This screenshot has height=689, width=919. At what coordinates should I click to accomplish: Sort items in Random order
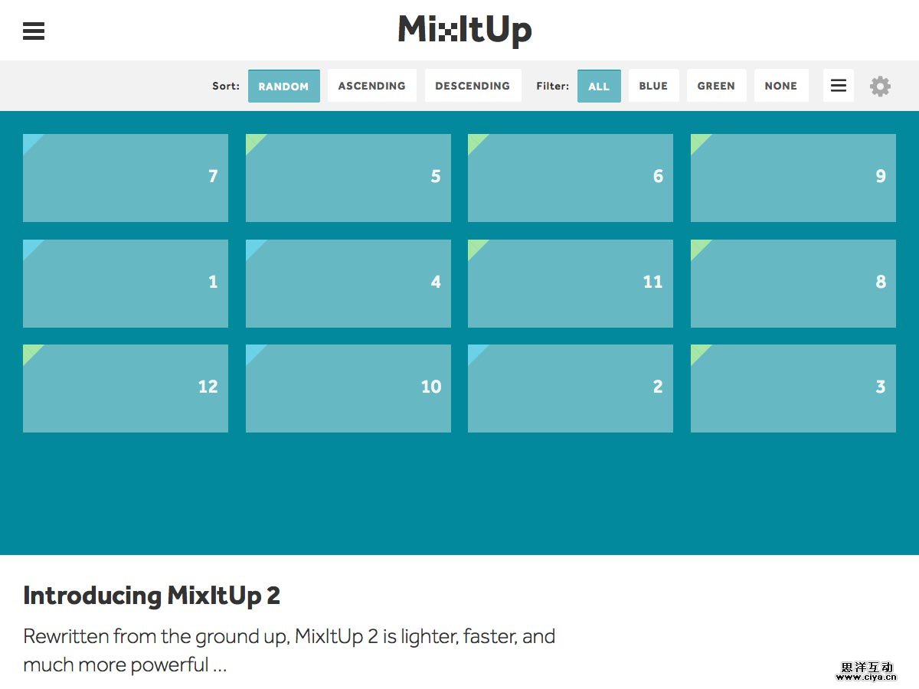click(x=283, y=86)
